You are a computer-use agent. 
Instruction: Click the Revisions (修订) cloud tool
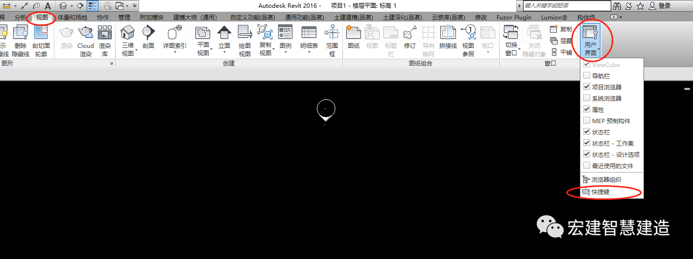(x=410, y=37)
